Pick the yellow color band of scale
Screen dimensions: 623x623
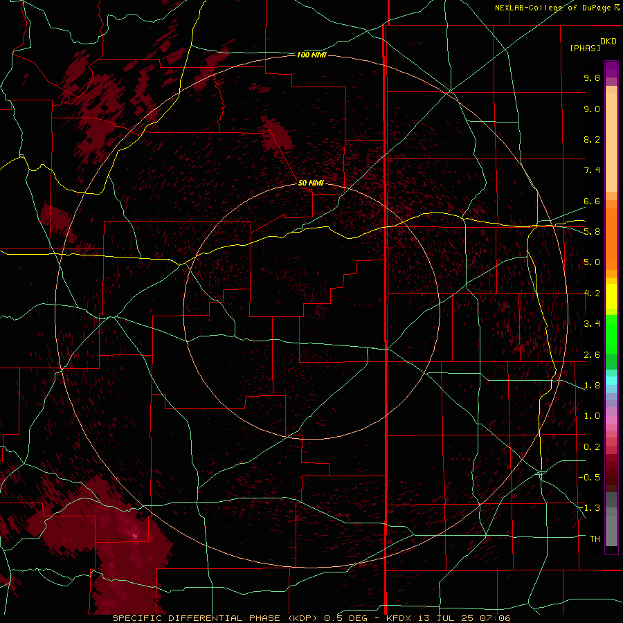coord(611,296)
